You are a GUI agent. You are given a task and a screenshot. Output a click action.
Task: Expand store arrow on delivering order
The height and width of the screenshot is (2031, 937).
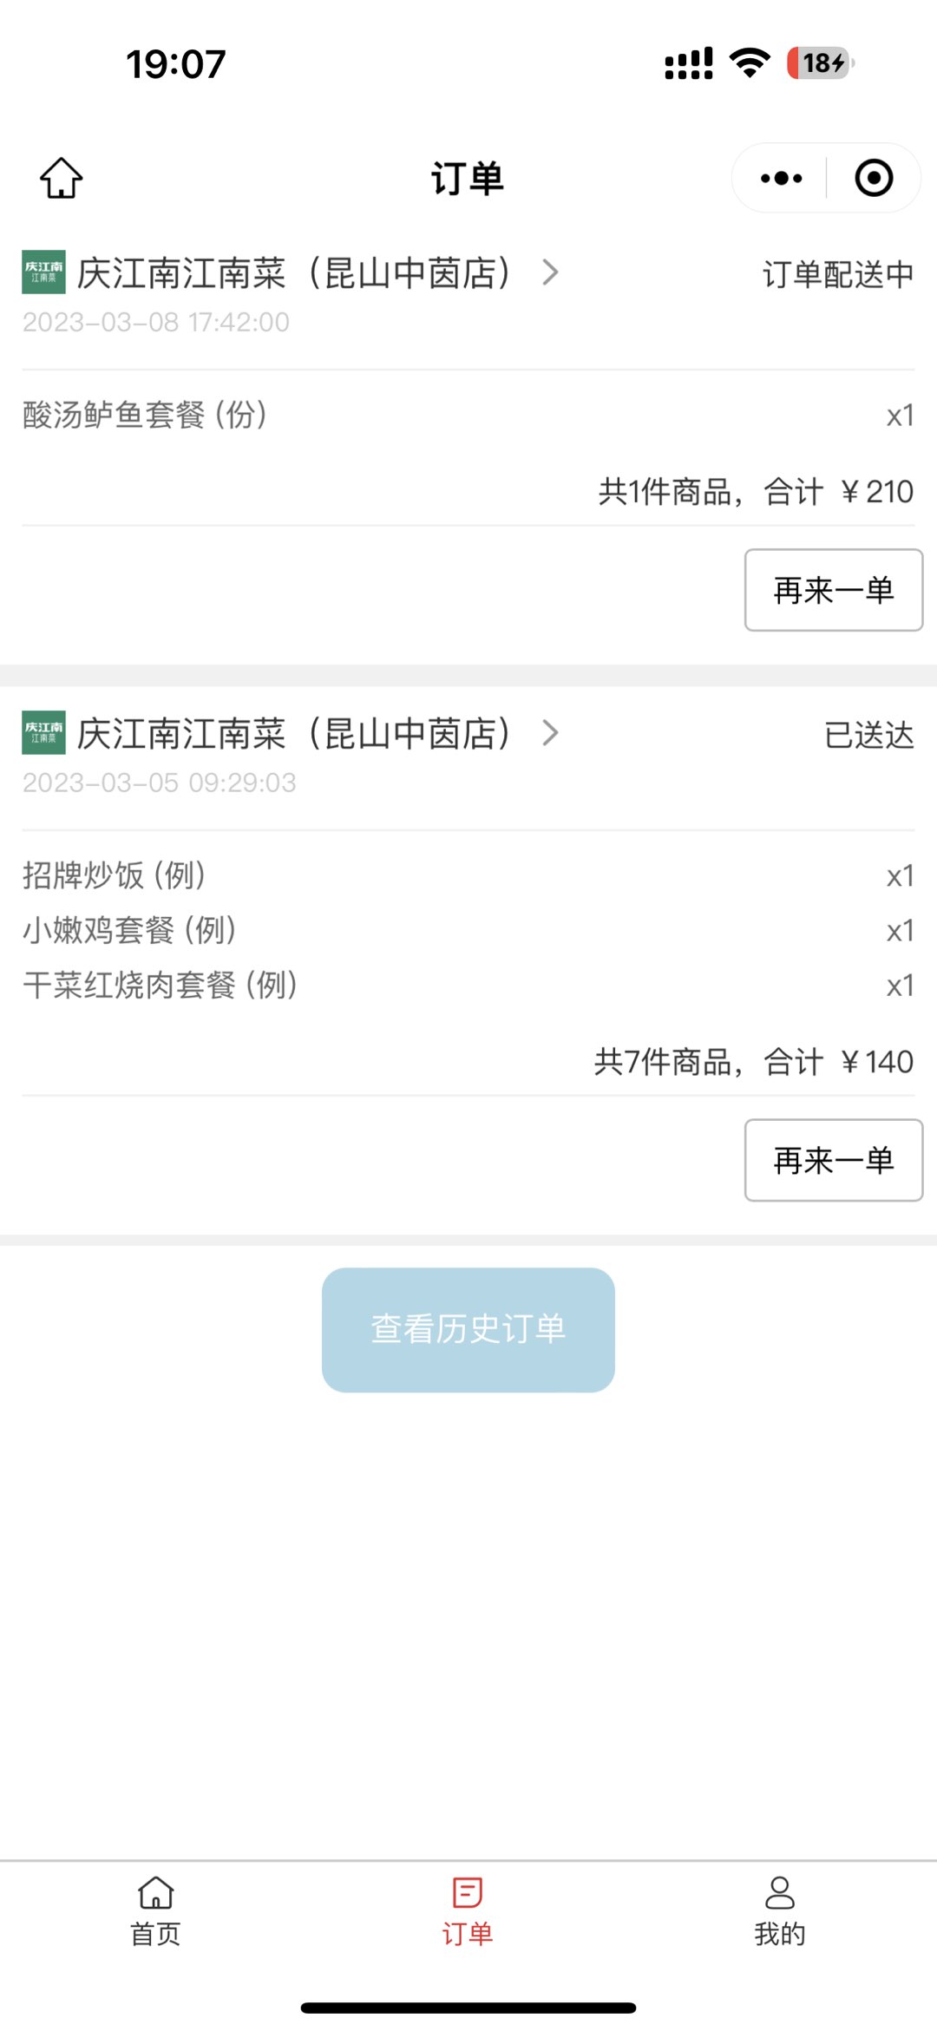pyautogui.click(x=550, y=272)
